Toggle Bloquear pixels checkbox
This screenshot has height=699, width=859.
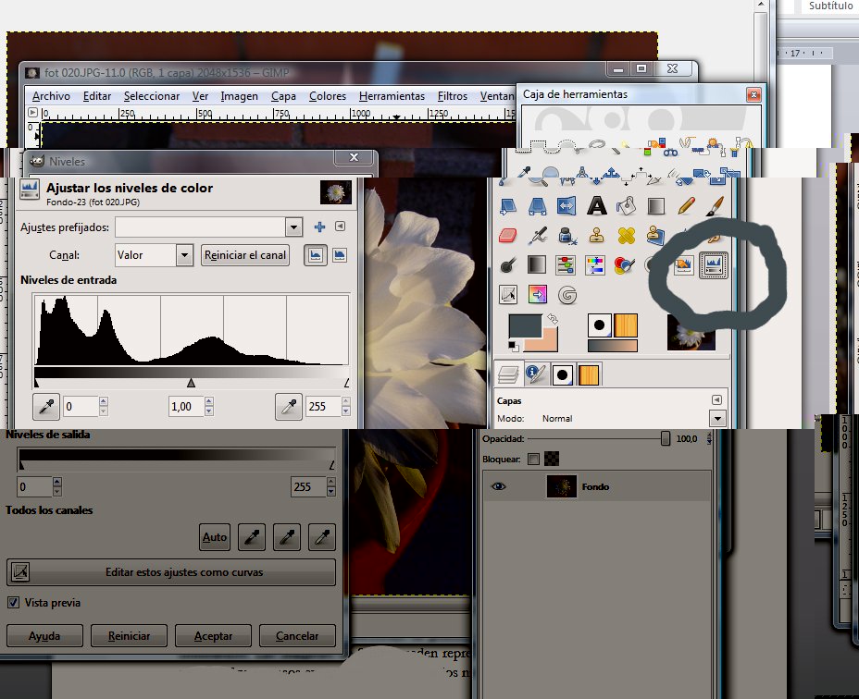pyautogui.click(x=533, y=459)
